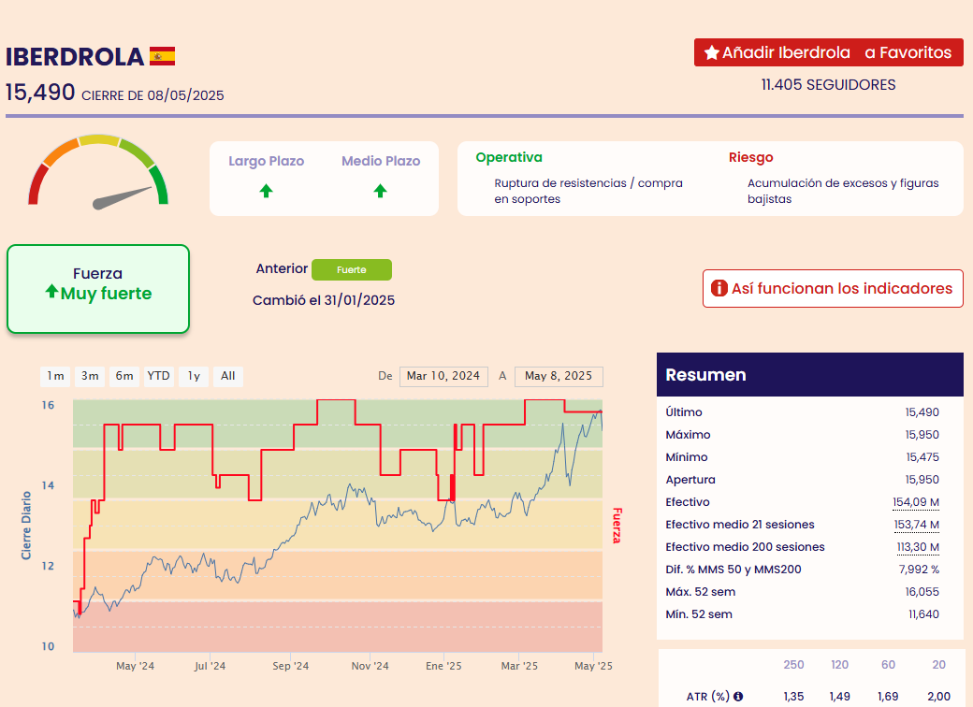The image size is (973, 707).
Task: Click the red Fuerza axis label on chart
Action: (617, 526)
